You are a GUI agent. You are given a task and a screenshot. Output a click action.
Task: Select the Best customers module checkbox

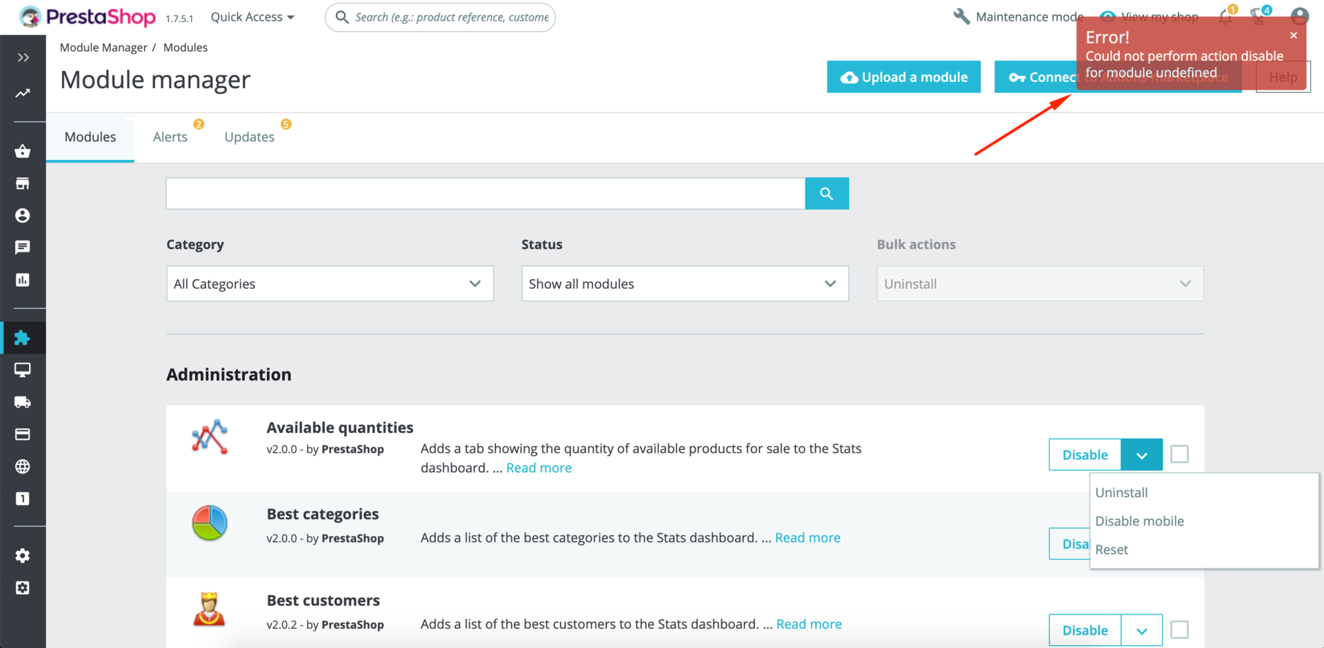pos(1179,629)
